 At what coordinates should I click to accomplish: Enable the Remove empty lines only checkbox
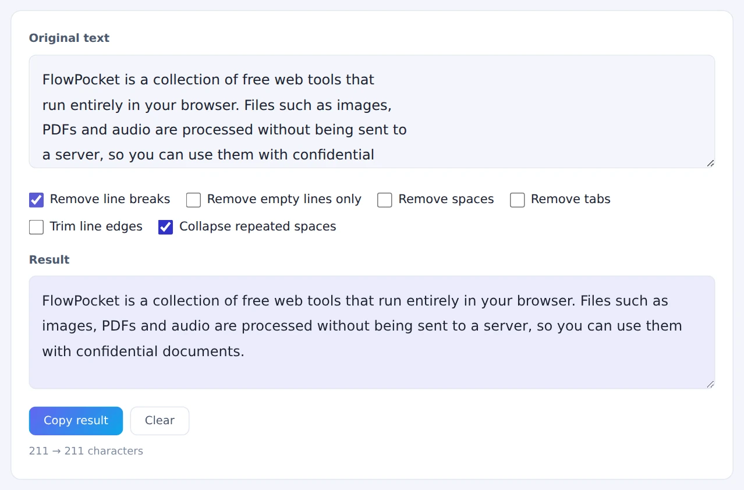pyautogui.click(x=193, y=200)
